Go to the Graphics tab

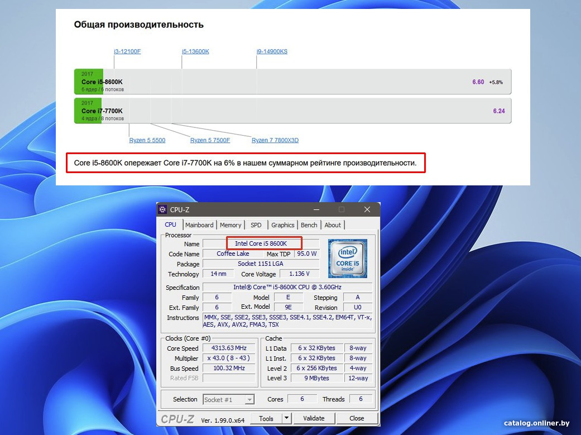(x=282, y=225)
